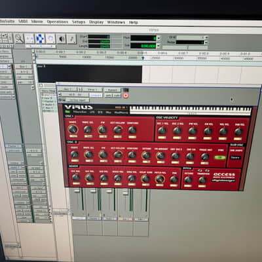Screen dimensions: 262x262
Task: Click the OSC 1 Semitone knob
Action: click(132, 130)
